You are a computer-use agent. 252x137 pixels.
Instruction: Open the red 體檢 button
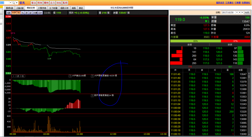point(46,3)
